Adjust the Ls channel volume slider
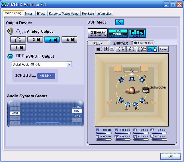This screenshot has width=184, height=162. 104,140
